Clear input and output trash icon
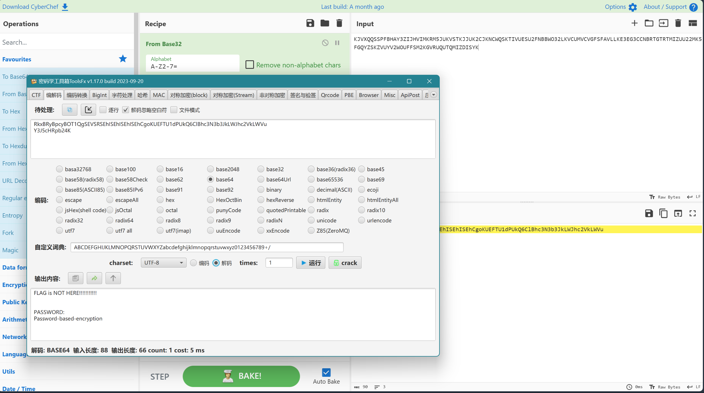 point(678,23)
